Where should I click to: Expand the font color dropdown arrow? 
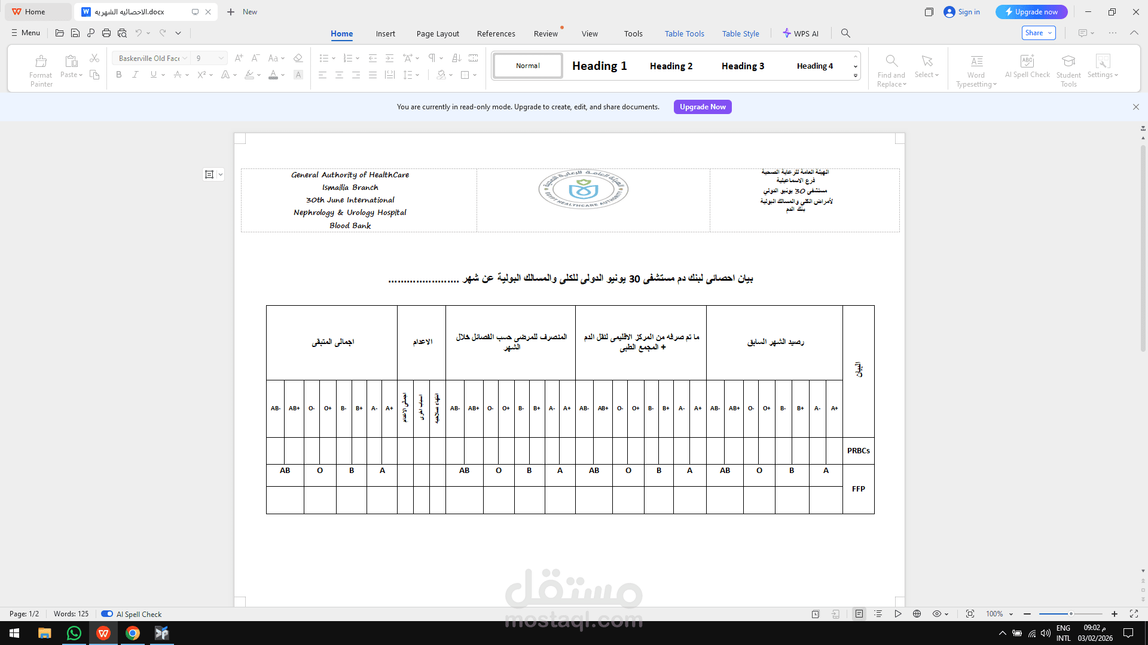click(x=282, y=75)
